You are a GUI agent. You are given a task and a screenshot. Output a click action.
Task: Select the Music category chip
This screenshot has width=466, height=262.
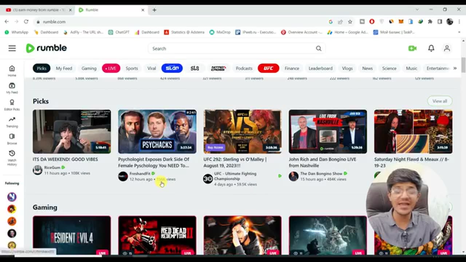click(411, 68)
